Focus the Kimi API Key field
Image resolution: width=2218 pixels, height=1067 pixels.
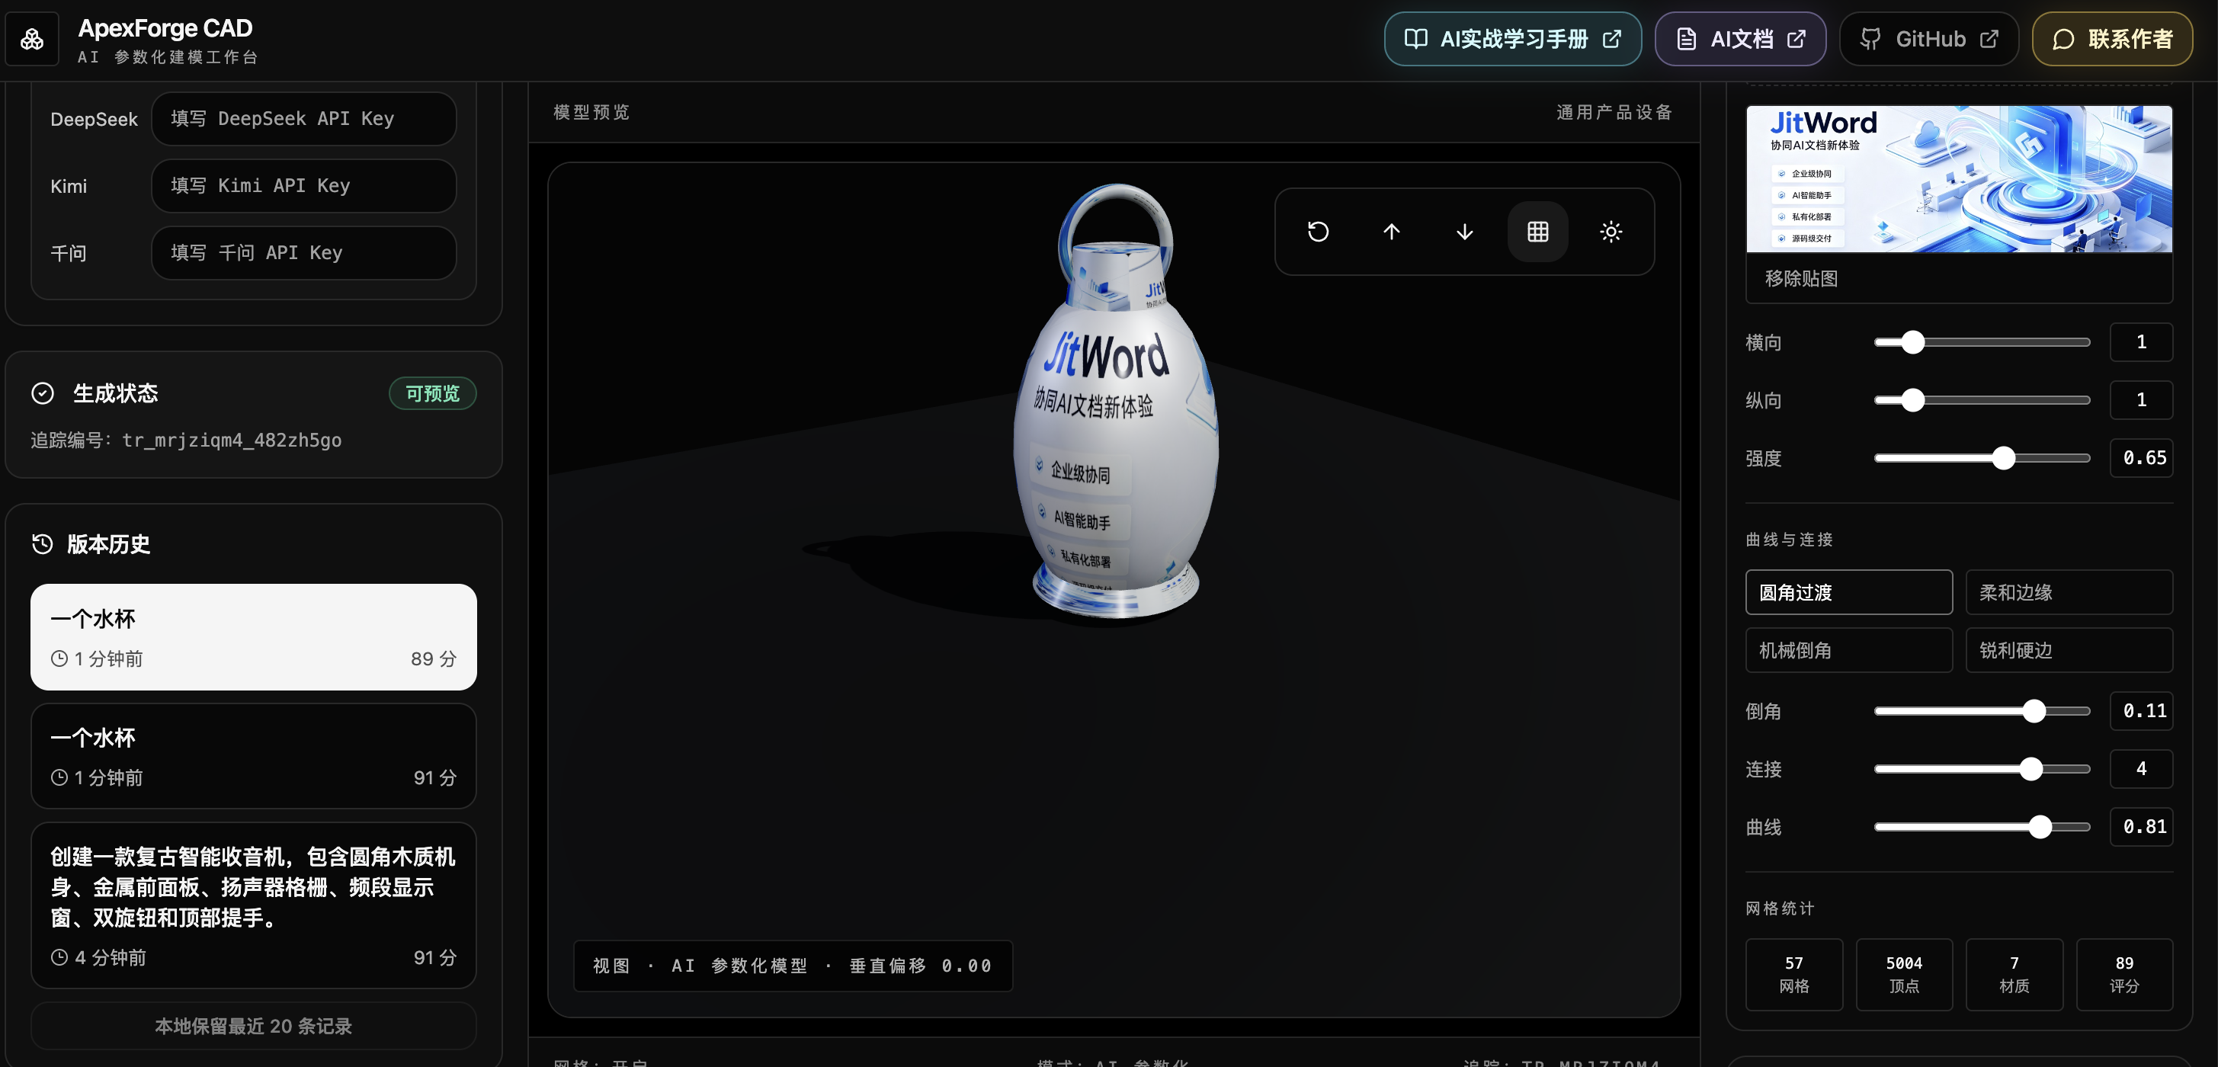click(x=304, y=186)
